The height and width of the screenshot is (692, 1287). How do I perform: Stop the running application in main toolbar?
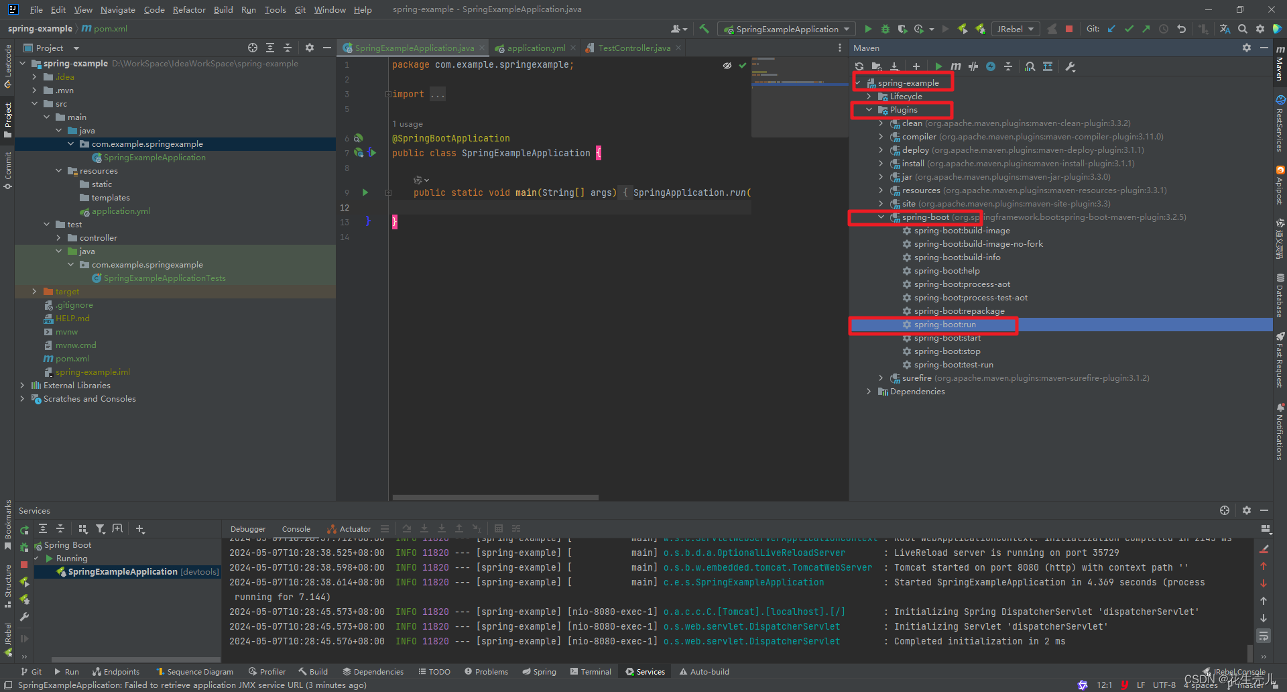1069,29
